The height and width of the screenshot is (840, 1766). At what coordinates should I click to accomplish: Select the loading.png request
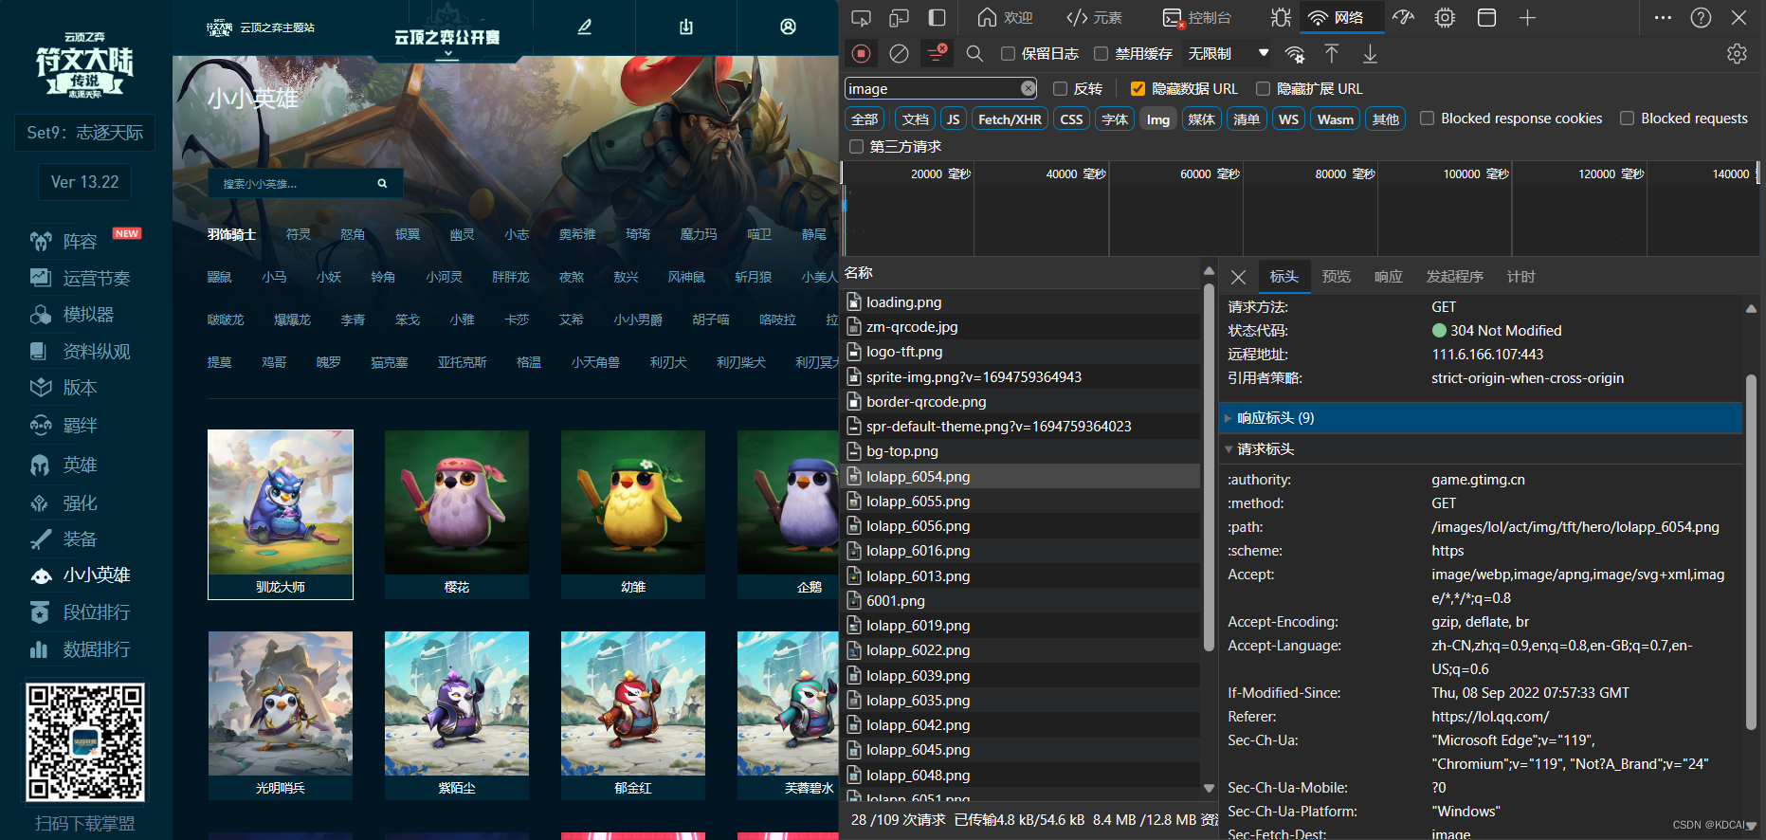pos(1021,302)
